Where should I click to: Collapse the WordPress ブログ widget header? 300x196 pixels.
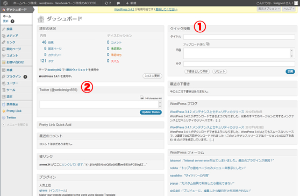click(232, 103)
